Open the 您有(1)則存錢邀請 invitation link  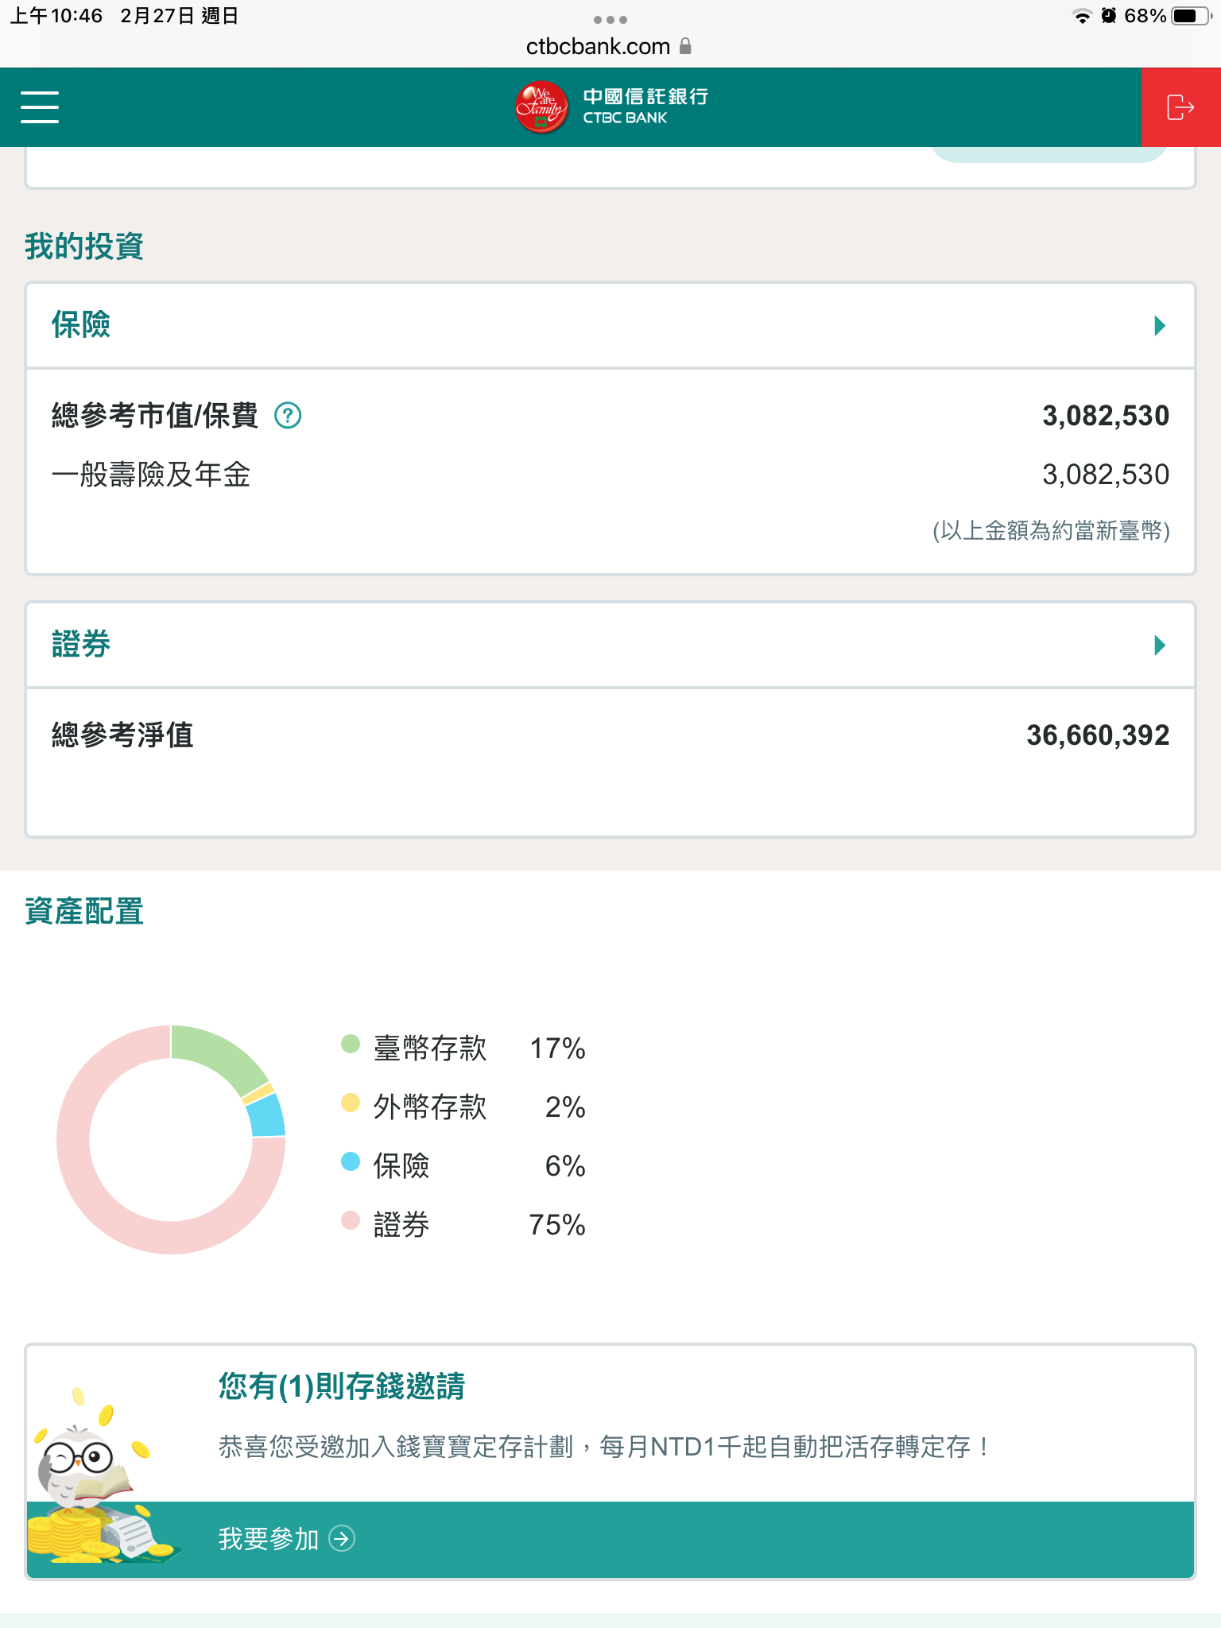click(x=342, y=1386)
